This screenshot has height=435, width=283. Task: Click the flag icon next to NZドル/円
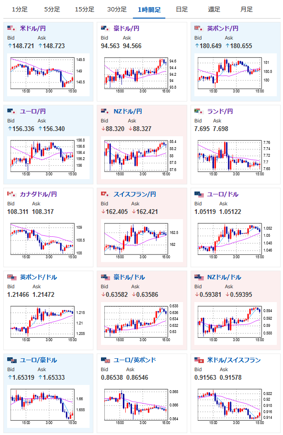point(105,111)
